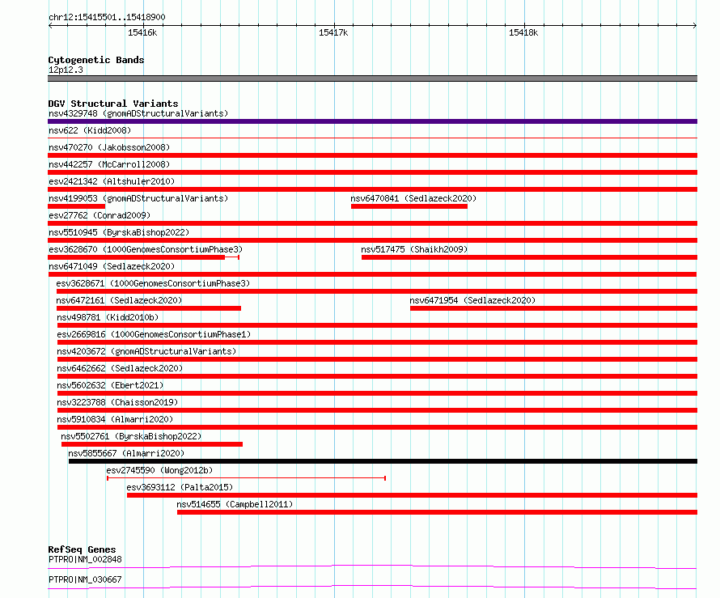Click the thin esv2745590 variant line
This screenshot has height=598, width=720.
point(246,478)
